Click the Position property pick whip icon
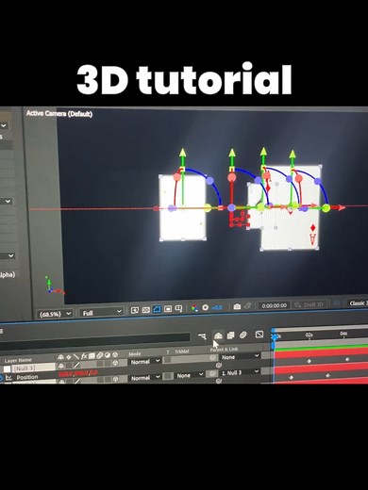The image size is (368, 490). (219, 365)
